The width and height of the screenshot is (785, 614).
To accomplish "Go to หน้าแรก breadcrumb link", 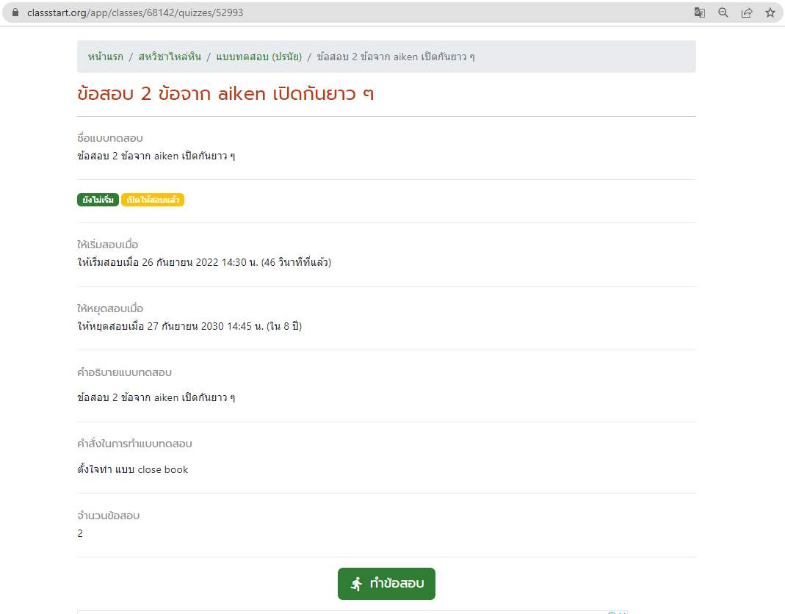I will click(105, 57).
